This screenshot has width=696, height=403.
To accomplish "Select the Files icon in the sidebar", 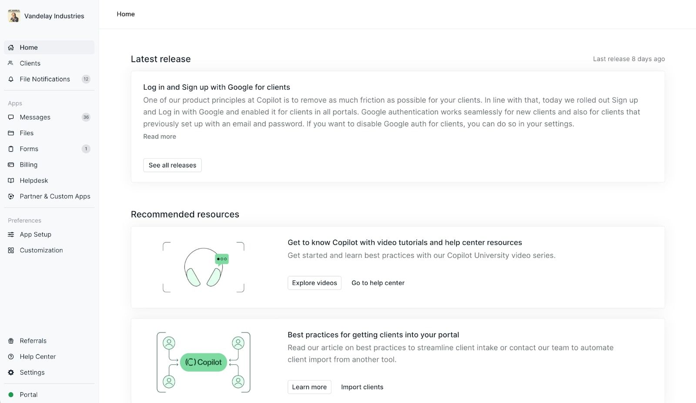I will click(x=11, y=133).
